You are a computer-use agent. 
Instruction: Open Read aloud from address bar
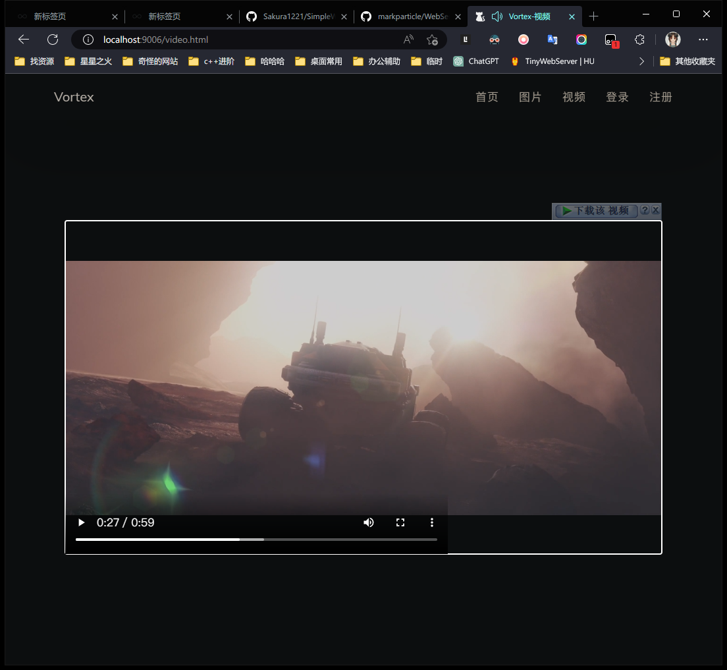pyautogui.click(x=408, y=40)
